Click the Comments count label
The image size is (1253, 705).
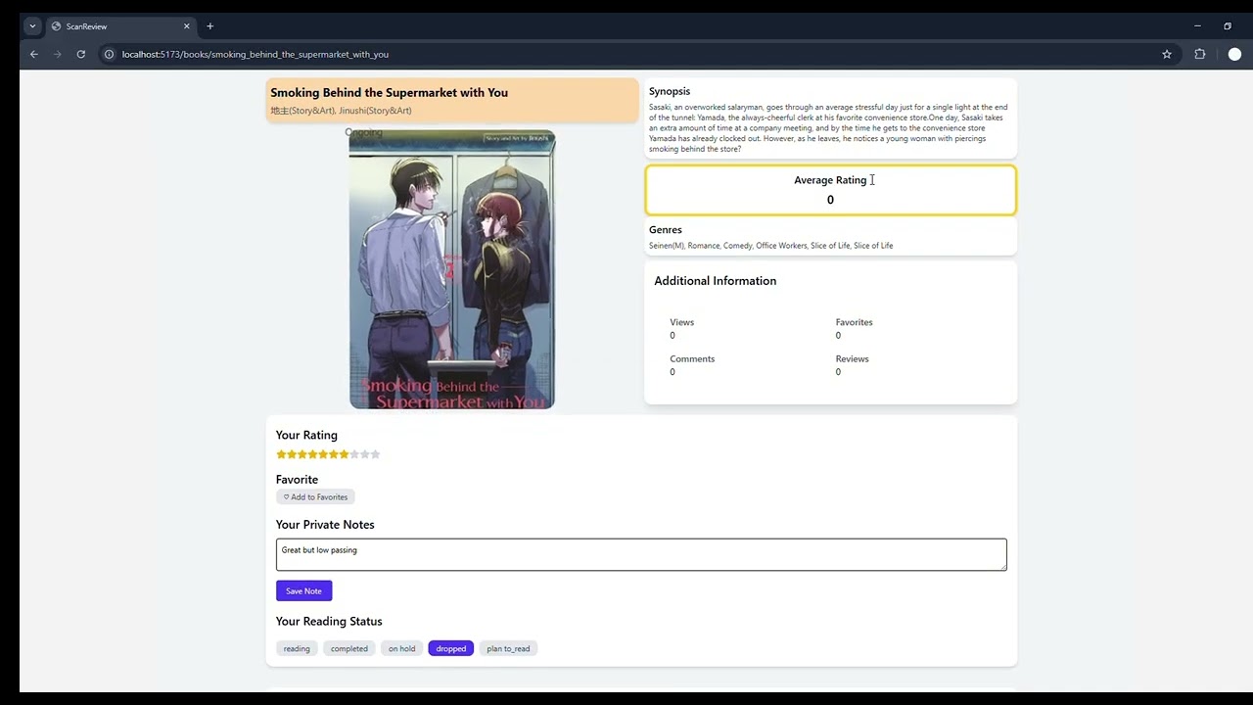pos(692,358)
